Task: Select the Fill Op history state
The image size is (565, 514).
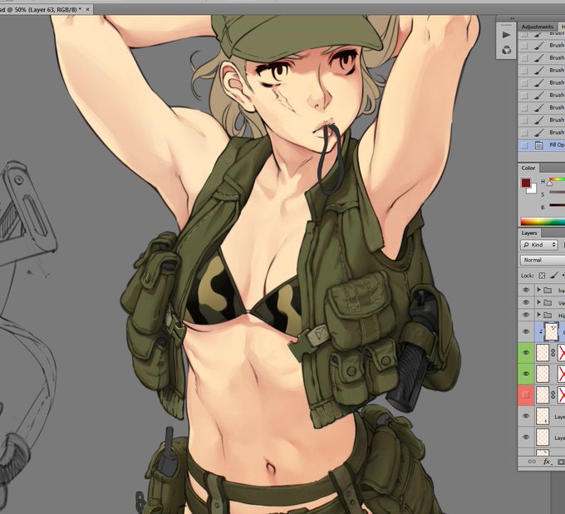Action: pos(542,145)
